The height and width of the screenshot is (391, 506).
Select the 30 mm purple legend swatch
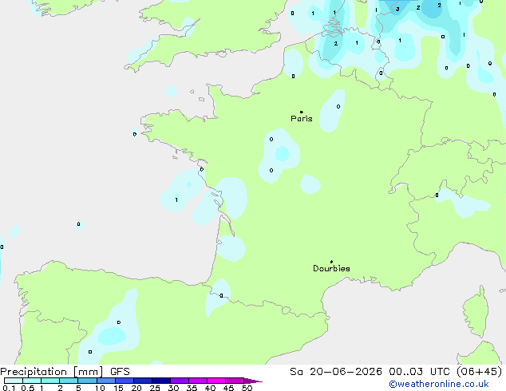179,381
